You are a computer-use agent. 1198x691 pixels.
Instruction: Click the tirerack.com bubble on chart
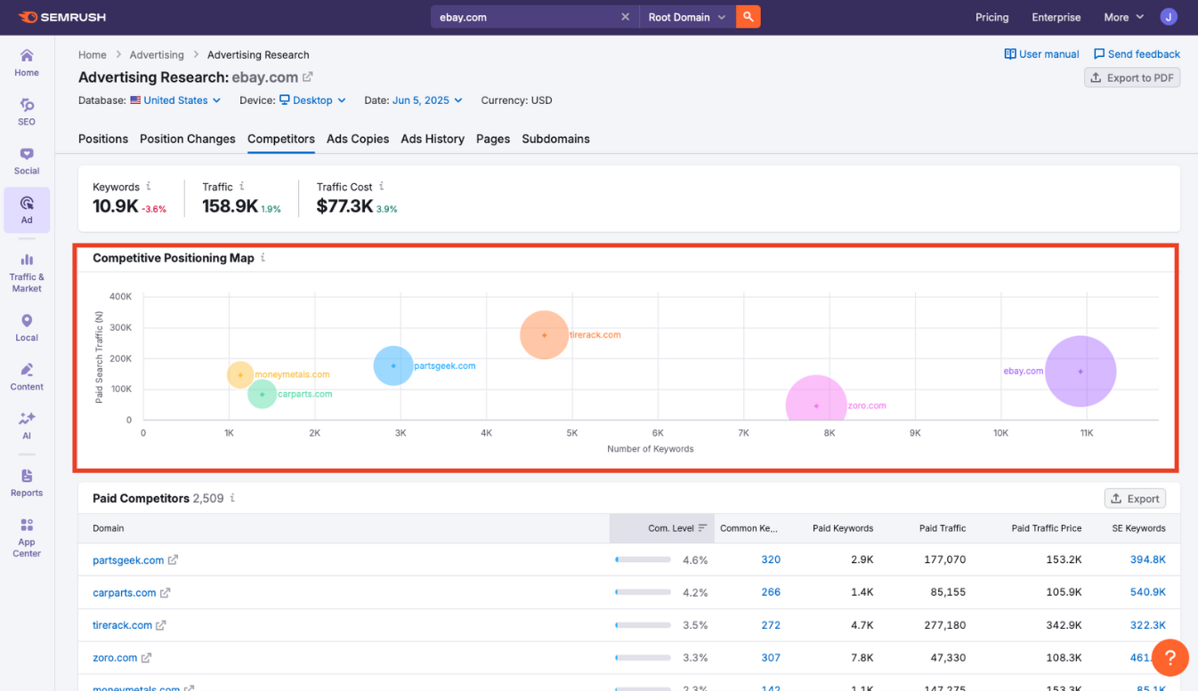pyautogui.click(x=544, y=335)
